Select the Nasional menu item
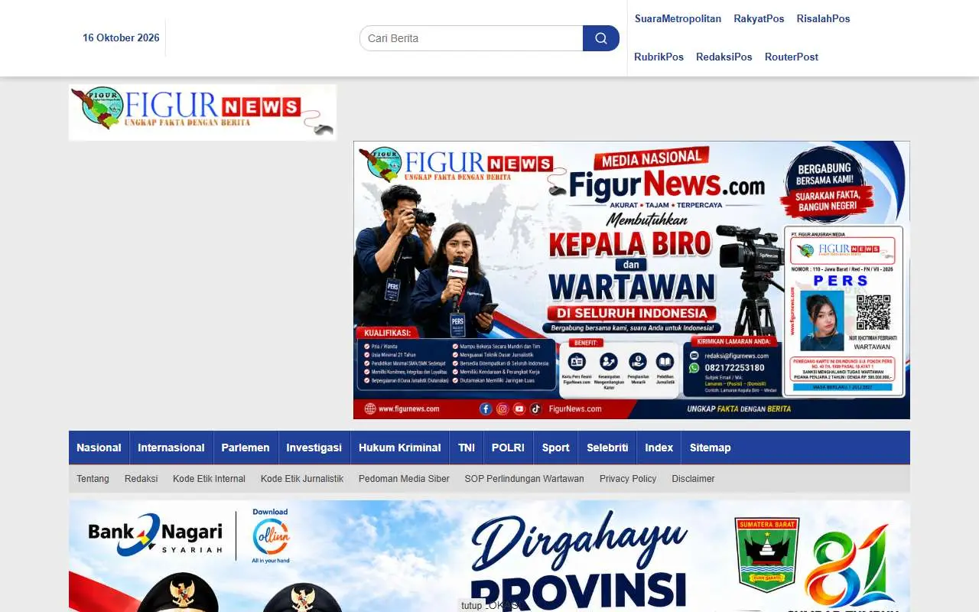Viewport: 979px width, 612px height. click(x=99, y=448)
